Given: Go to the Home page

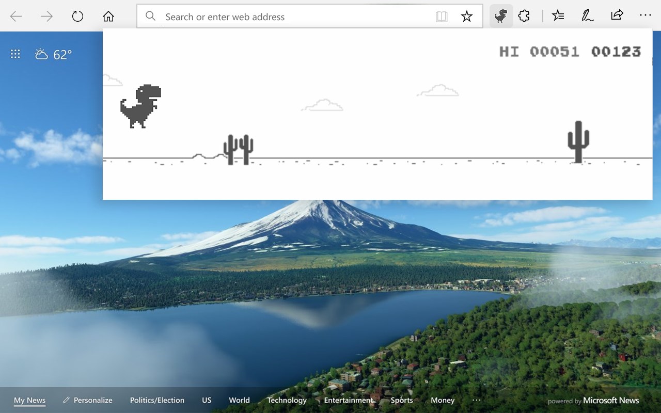Looking at the screenshot, I should (108, 17).
